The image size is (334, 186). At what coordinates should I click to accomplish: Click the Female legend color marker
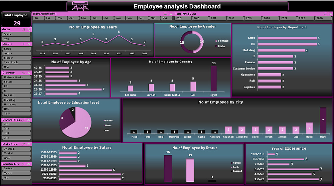[216, 41]
